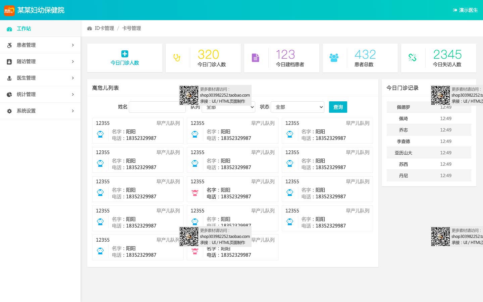Expand 统计管理 using its chevron arrow
The height and width of the screenshot is (302, 483).
click(73, 94)
